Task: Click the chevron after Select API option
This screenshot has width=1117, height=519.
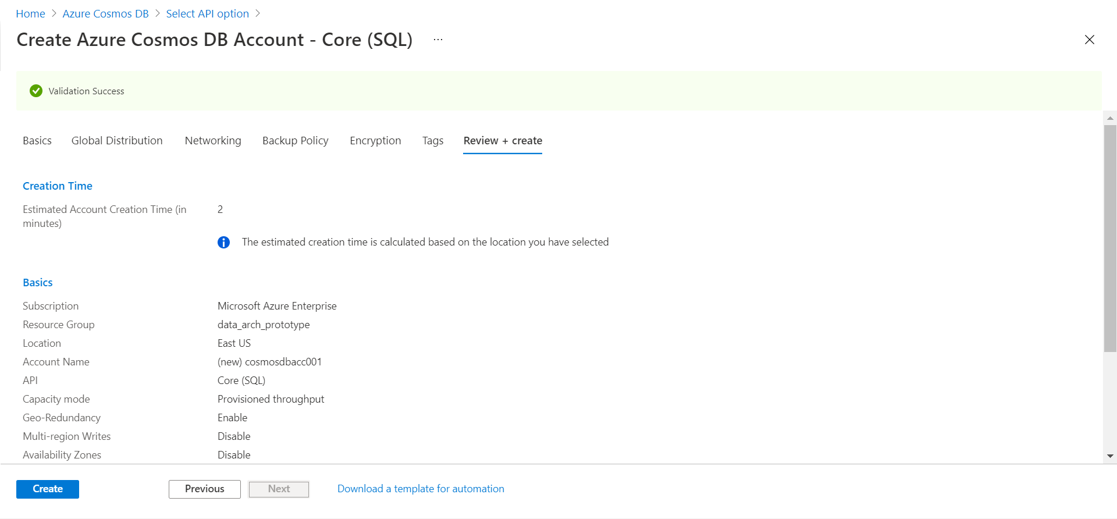Action: point(258,13)
